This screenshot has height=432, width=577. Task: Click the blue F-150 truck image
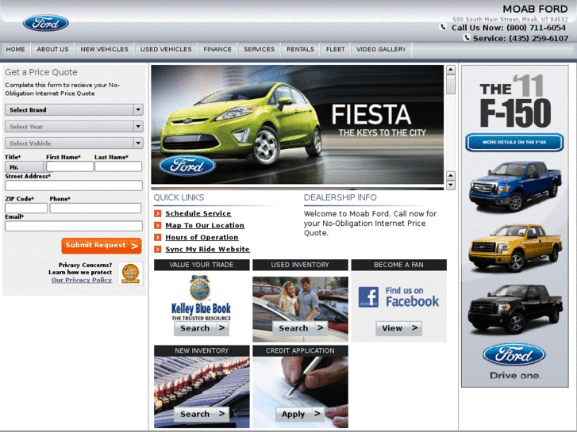click(515, 186)
